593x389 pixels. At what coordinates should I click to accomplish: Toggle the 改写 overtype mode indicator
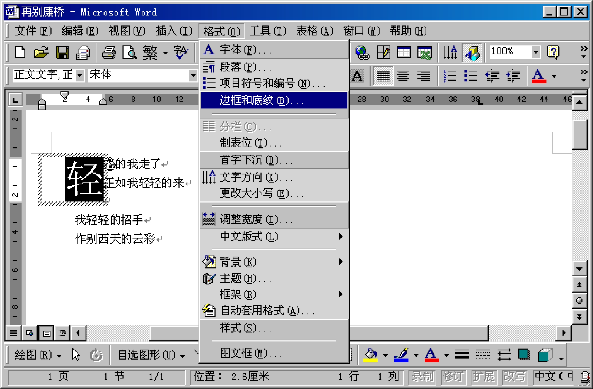tap(514, 377)
